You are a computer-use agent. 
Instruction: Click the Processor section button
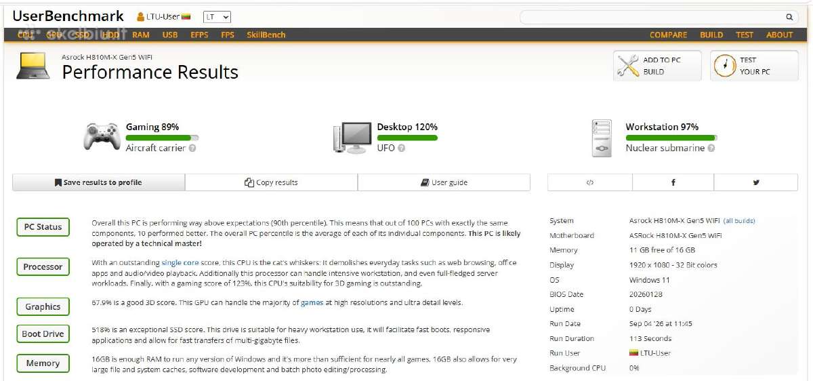tap(43, 267)
